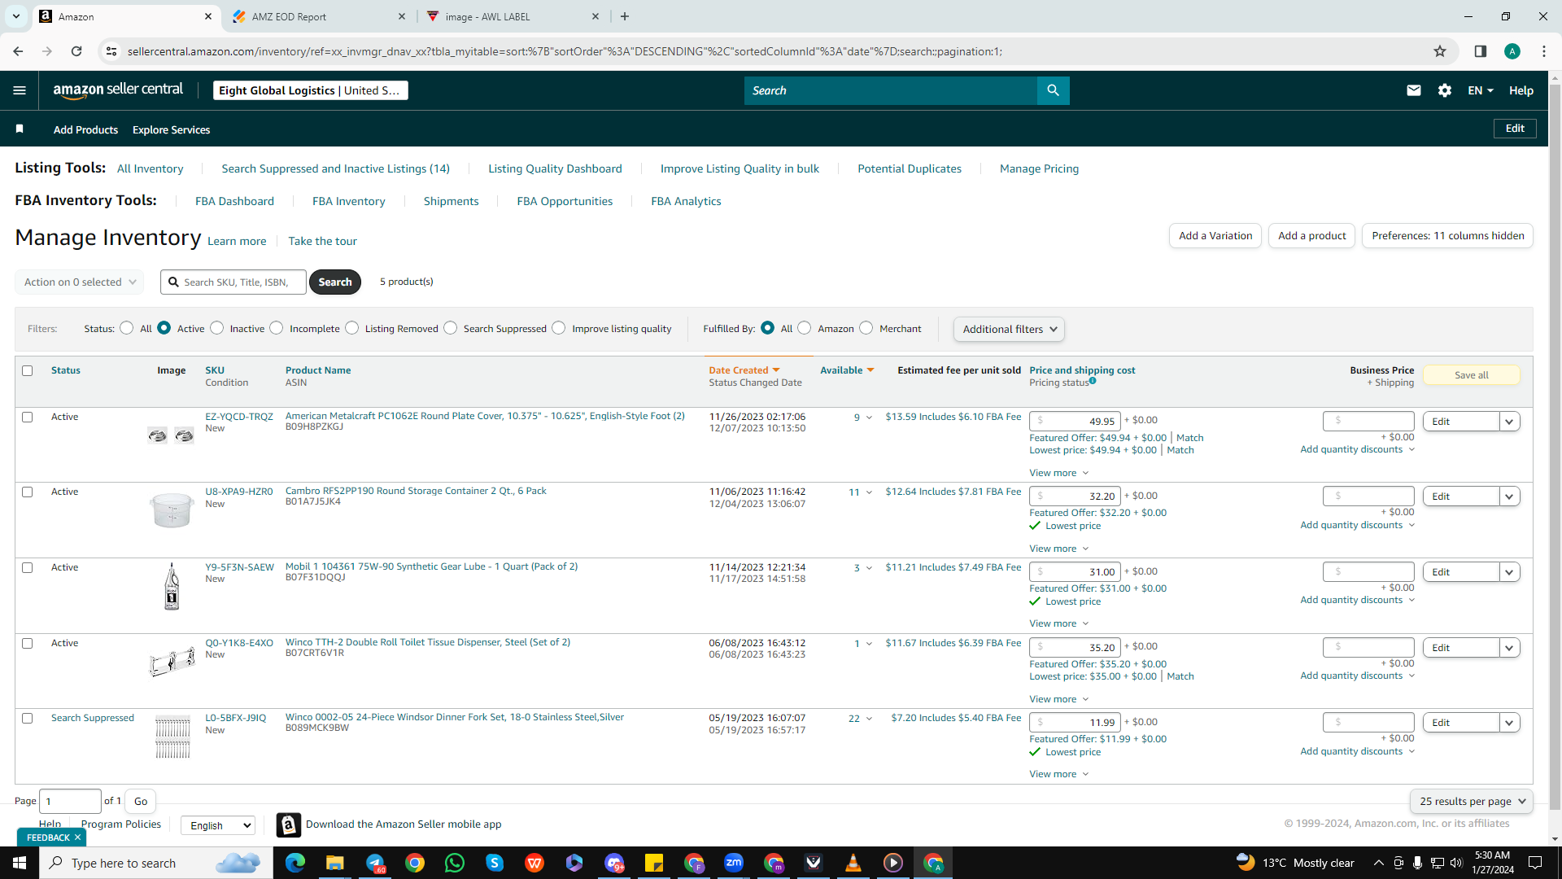Expand Edit dropdown for EZ-YQCD-TRQZ row
The image size is (1562, 879).
point(1510,422)
